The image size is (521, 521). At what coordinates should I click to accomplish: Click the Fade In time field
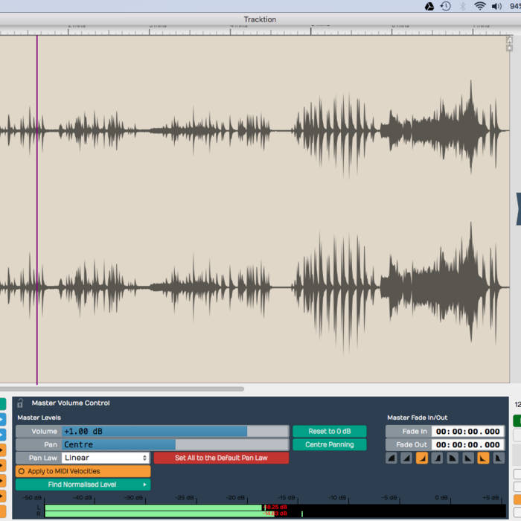point(467,432)
